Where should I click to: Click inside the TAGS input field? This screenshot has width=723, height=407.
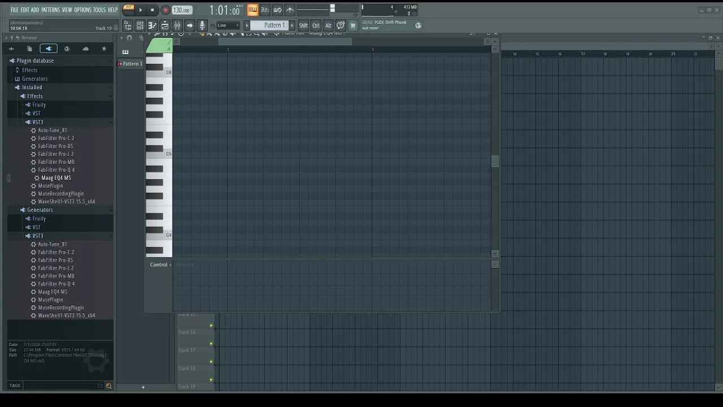[59, 386]
